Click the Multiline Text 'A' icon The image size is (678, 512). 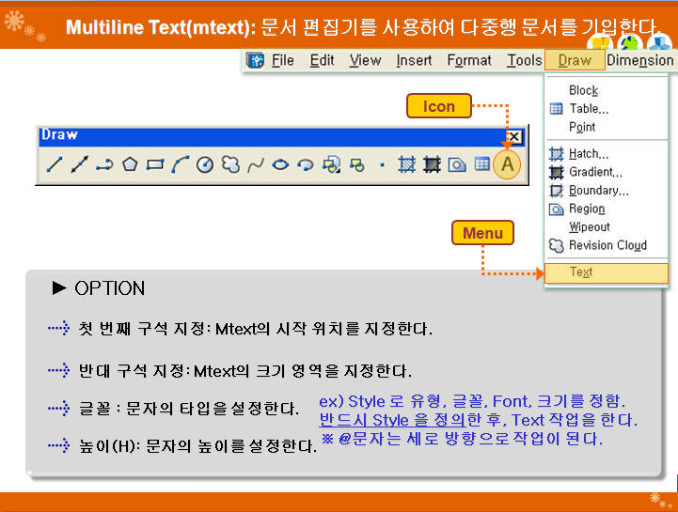(508, 164)
